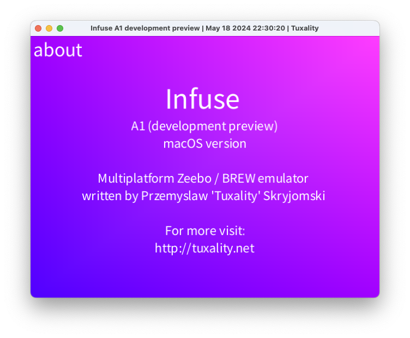The width and height of the screenshot is (410, 338).
Task: Click the window title bar text
Action: tap(204, 28)
